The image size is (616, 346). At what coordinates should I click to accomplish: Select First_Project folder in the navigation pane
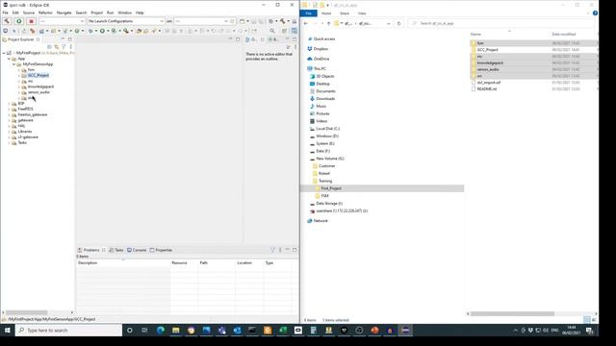point(382,188)
